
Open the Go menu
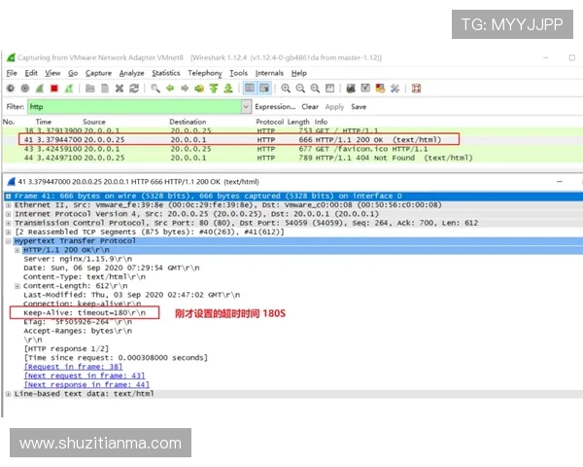coord(73,73)
